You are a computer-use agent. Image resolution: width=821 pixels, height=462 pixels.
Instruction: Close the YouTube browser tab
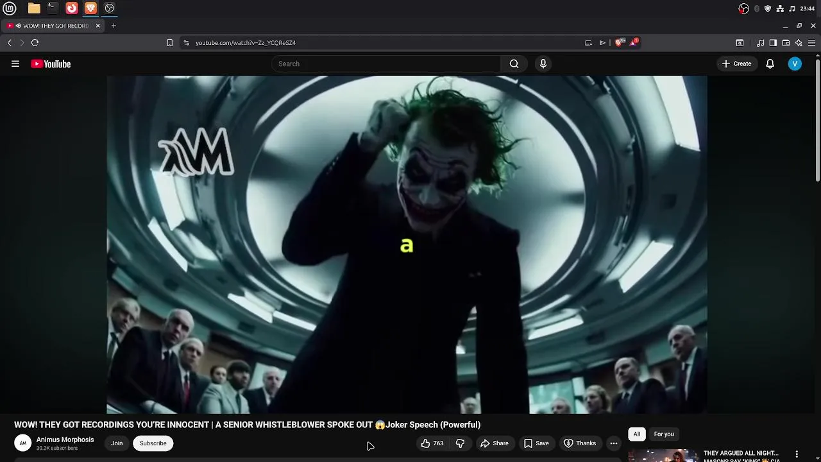[97, 26]
